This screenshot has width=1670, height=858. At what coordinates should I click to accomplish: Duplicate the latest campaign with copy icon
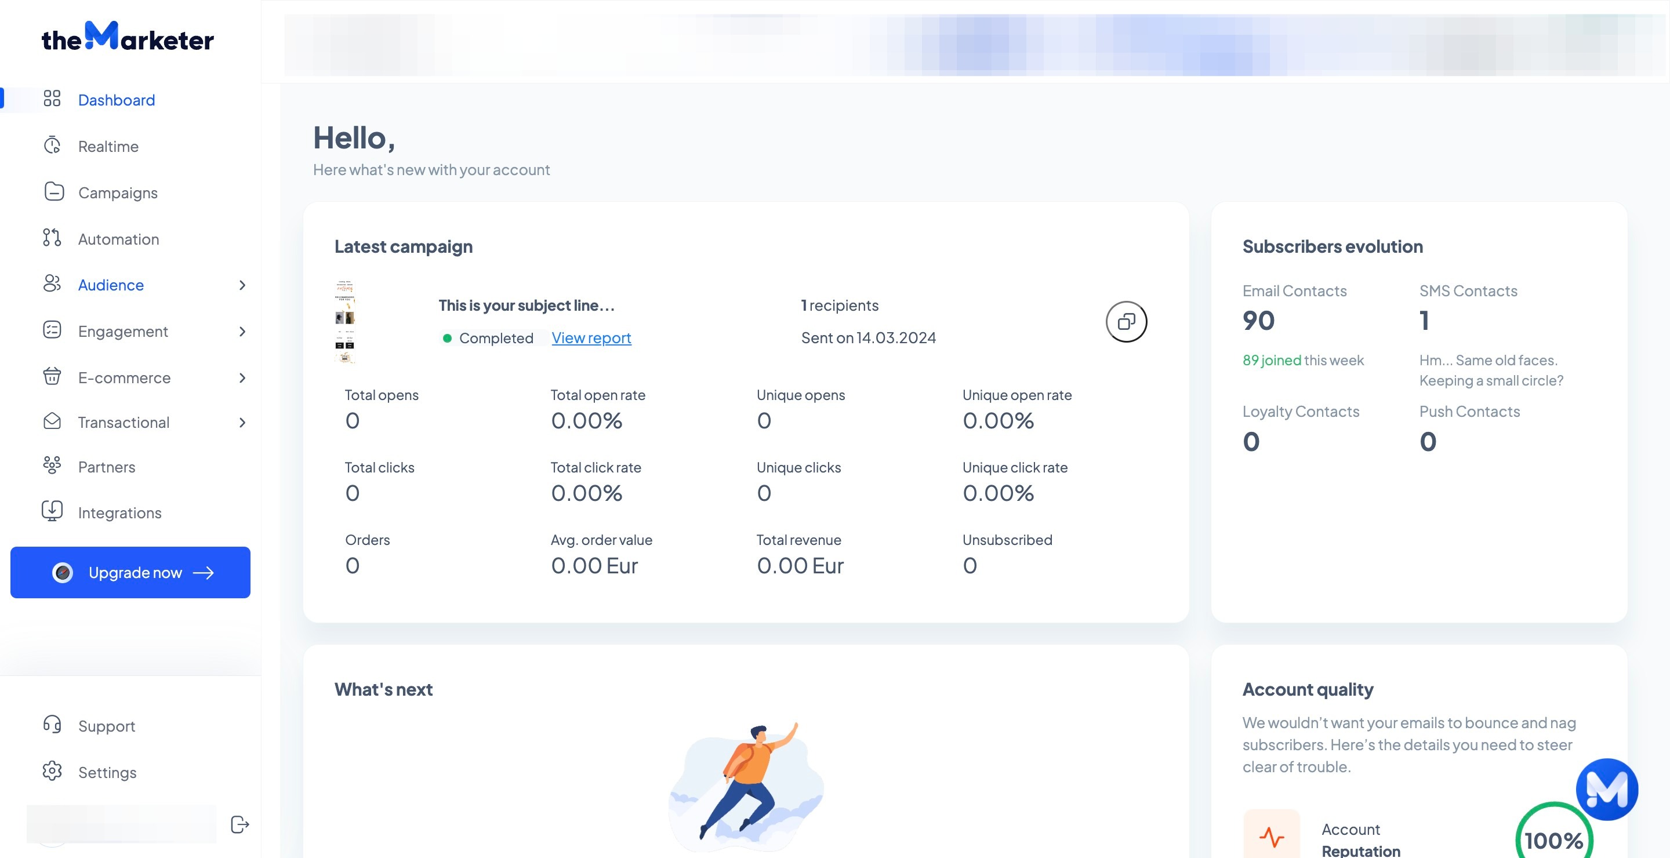coord(1126,321)
